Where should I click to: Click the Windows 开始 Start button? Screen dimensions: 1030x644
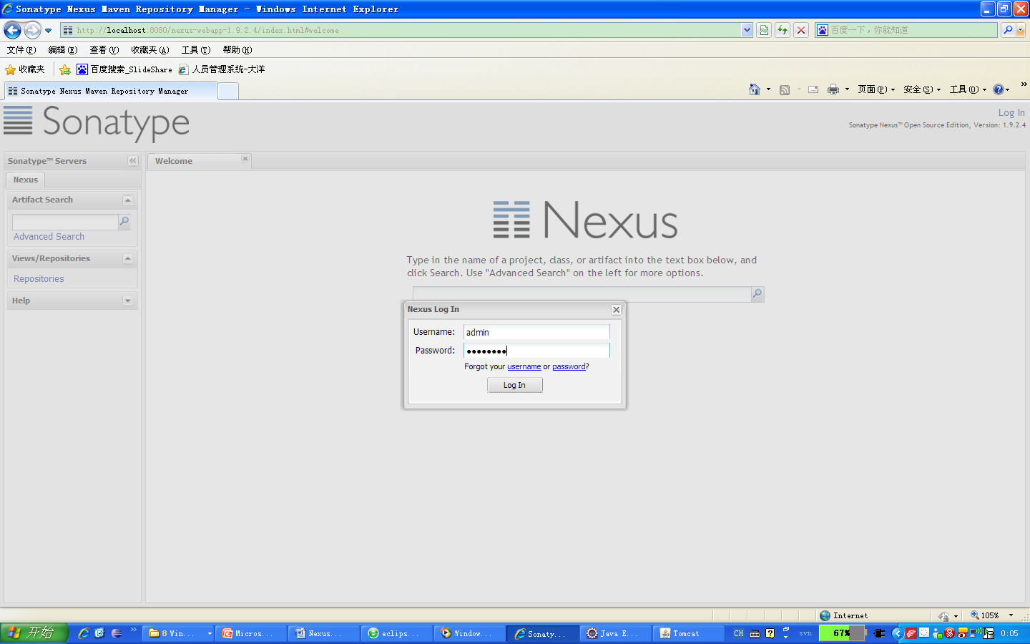click(34, 633)
